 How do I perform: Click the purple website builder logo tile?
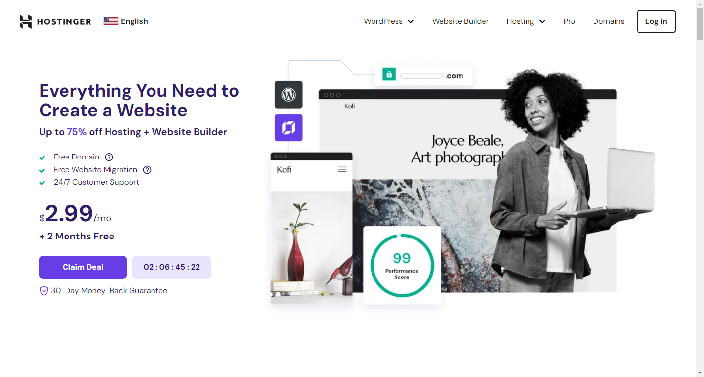pos(288,128)
